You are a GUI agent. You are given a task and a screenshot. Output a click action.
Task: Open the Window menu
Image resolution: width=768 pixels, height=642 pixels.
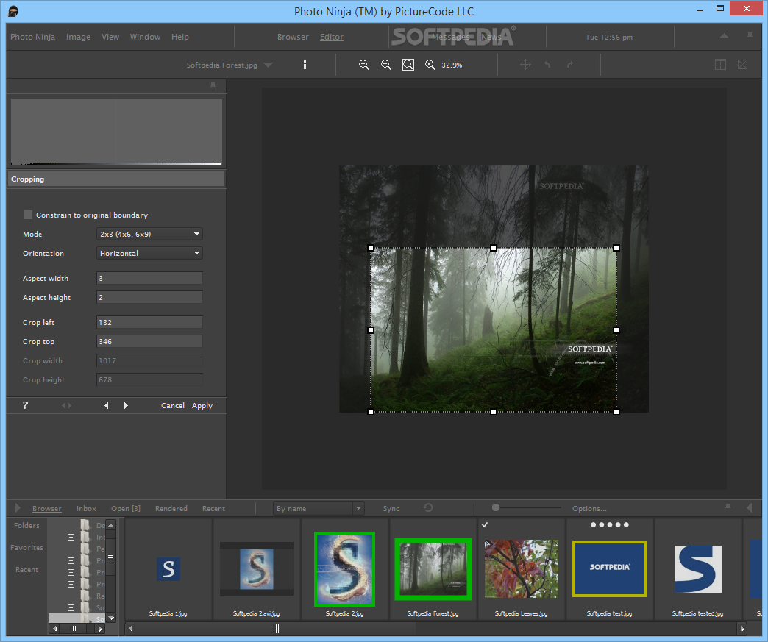(145, 37)
